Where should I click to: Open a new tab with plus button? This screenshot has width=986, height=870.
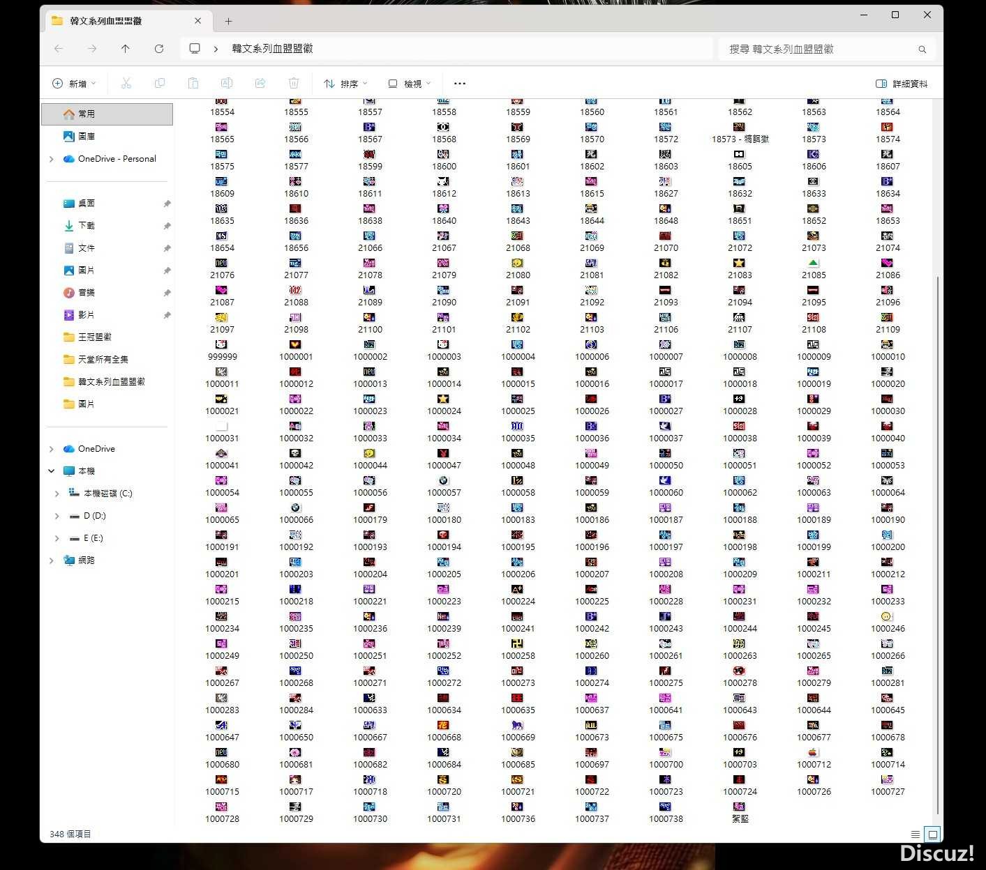click(x=228, y=21)
